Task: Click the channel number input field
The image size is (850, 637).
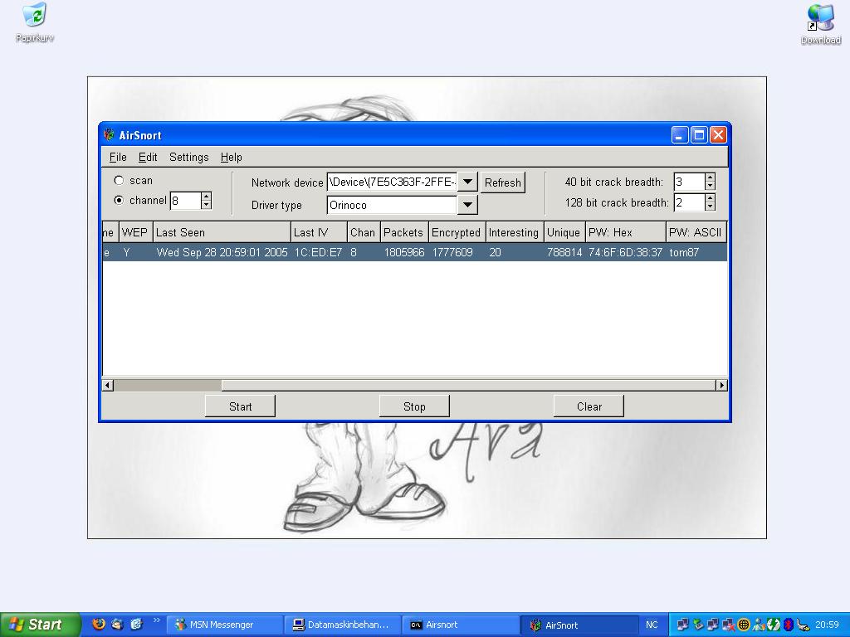Action: point(185,201)
